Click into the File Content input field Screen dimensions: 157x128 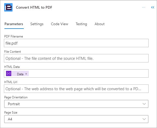(76, 58)
